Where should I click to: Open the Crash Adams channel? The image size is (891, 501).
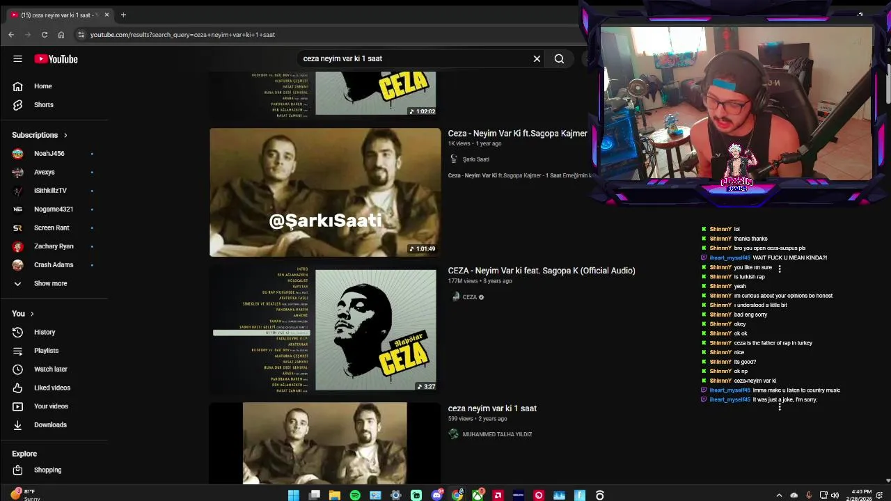click(x=54, y=265)
